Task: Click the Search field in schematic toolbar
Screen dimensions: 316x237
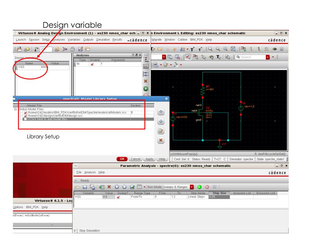Action: 251,57
